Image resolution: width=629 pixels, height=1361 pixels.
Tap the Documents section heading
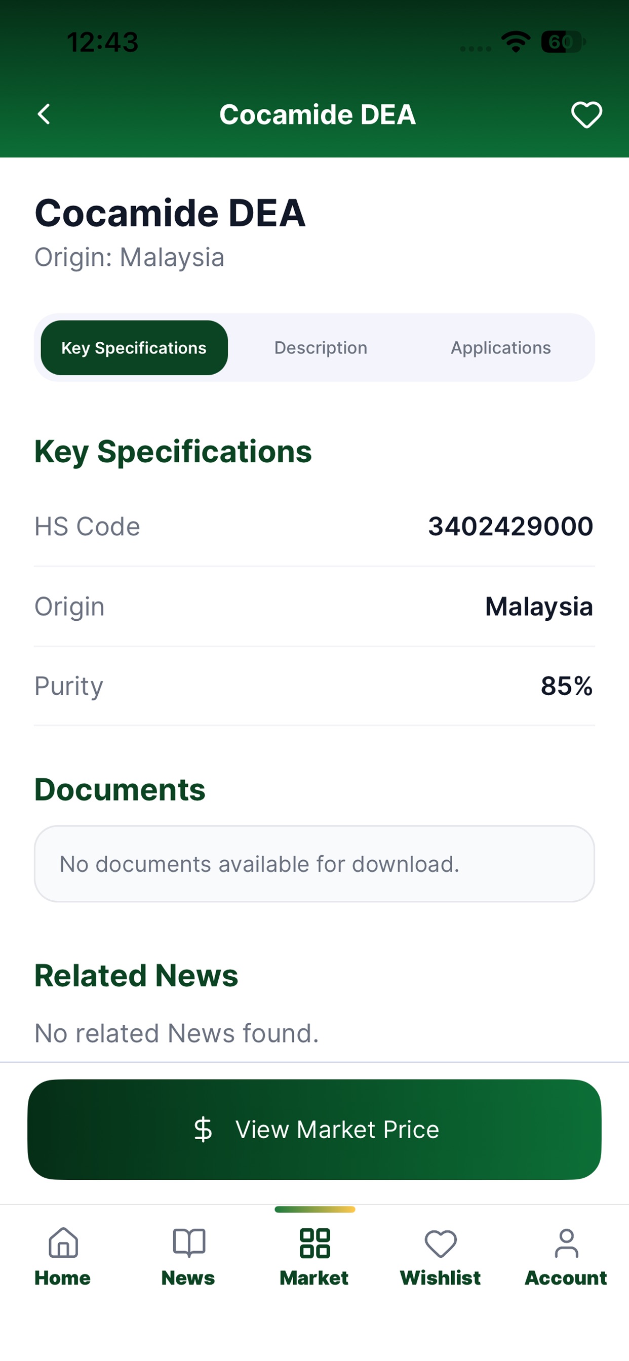pos(120,790)
